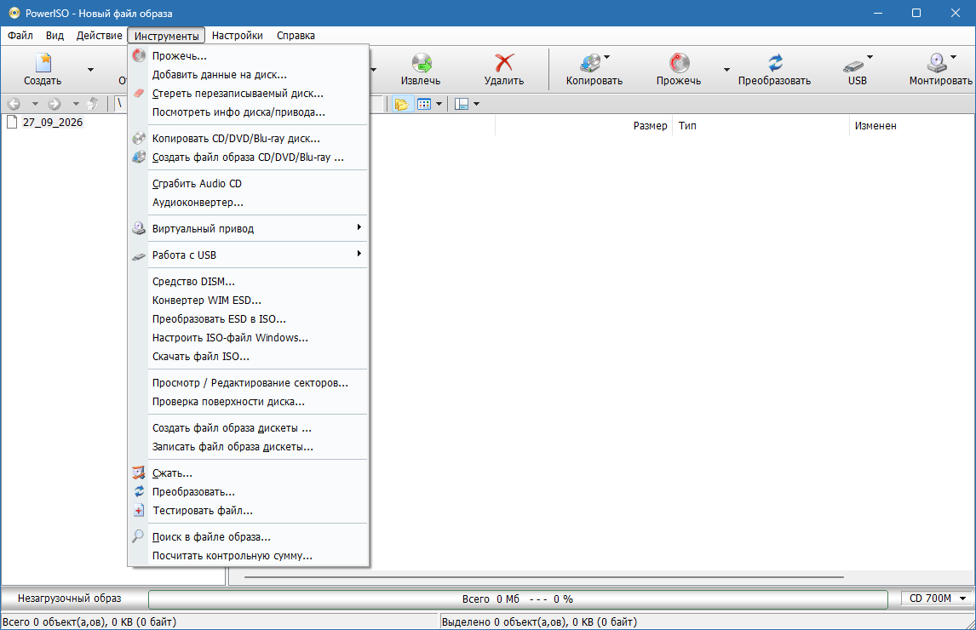Click the disc capacity progress bar
The width and height of the screenshot is (976, 630).
tap(518, 598)
